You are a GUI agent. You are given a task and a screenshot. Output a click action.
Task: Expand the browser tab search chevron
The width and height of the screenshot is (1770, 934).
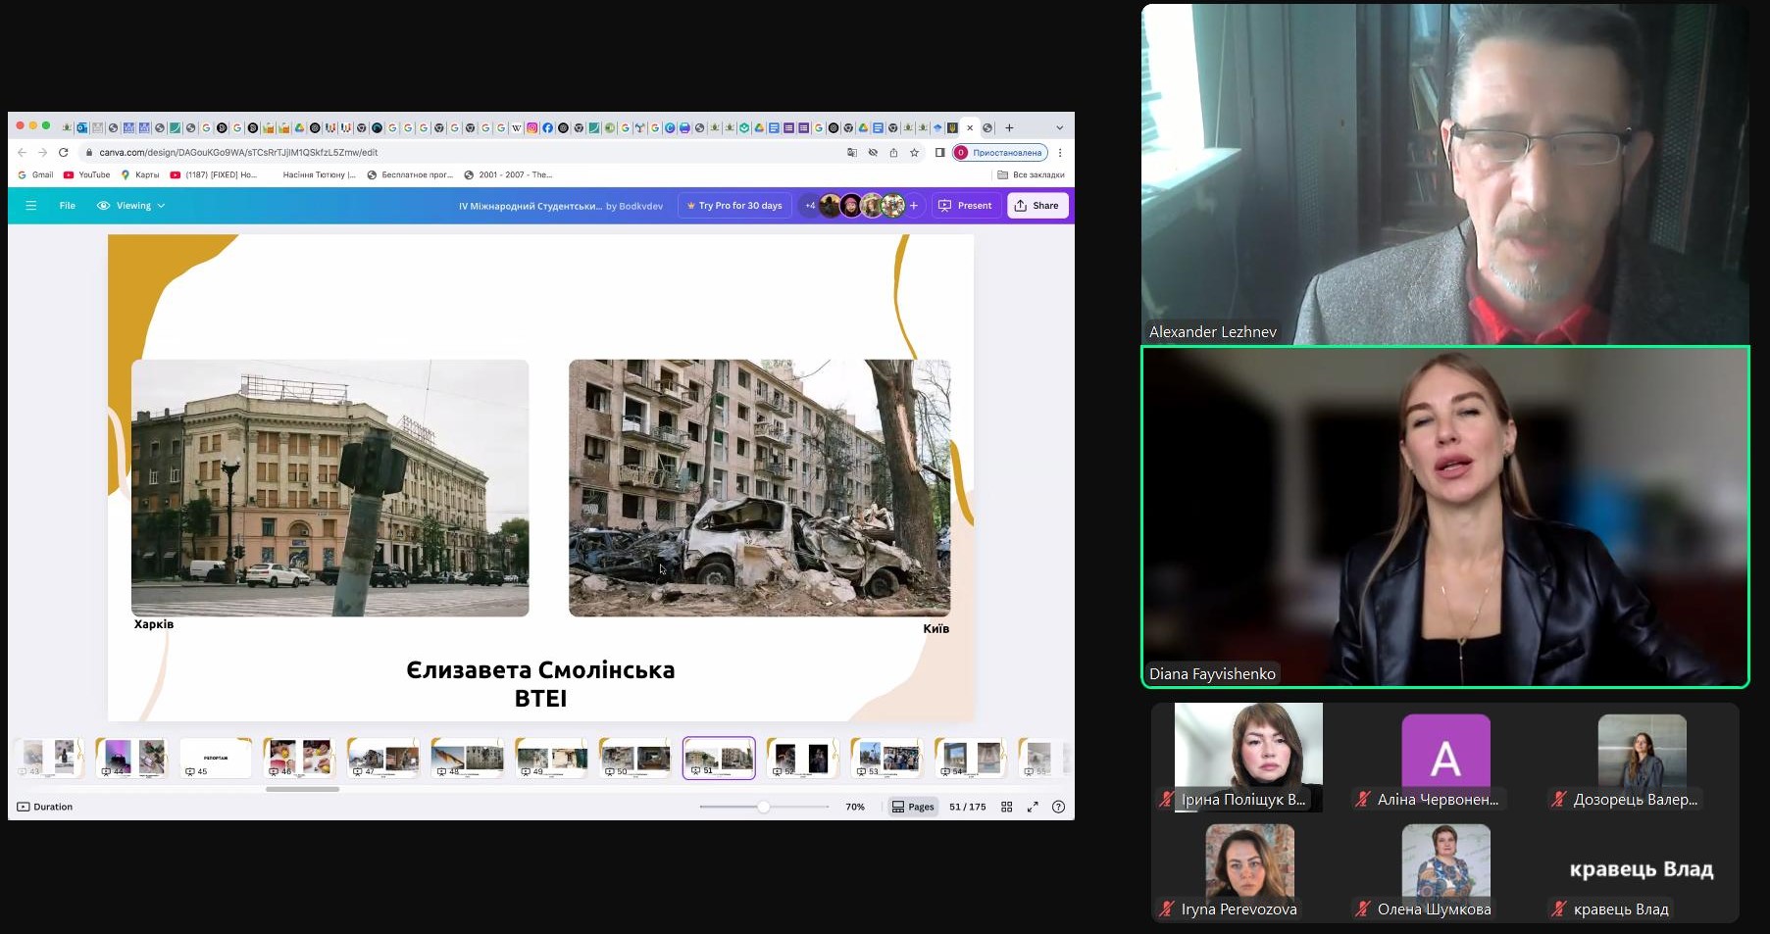tap(1059, 127)
